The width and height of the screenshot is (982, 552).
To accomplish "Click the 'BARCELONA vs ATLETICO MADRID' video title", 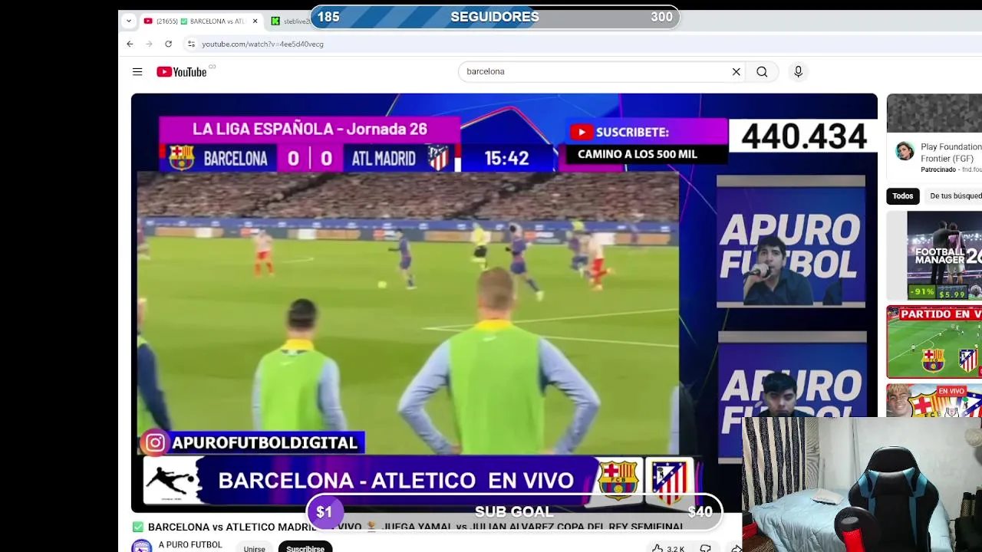I will 415,527.
